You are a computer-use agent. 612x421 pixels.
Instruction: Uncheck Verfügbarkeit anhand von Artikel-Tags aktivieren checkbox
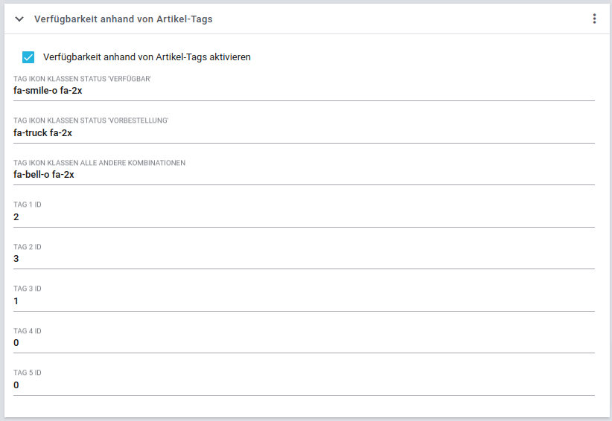click(28, 57)
